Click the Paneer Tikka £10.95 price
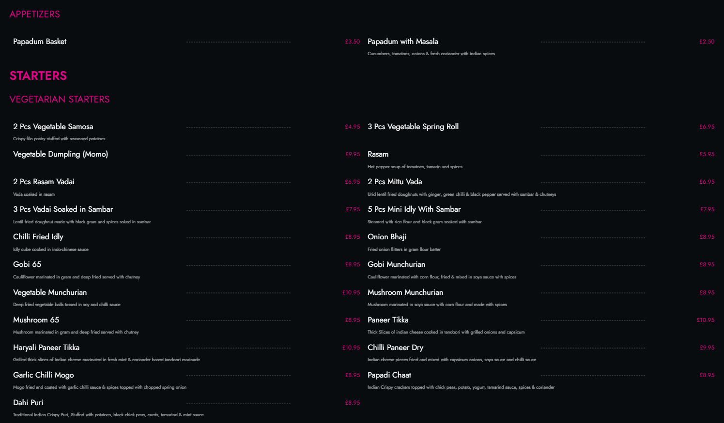This screenshot has height=423, width=724. 705,320
